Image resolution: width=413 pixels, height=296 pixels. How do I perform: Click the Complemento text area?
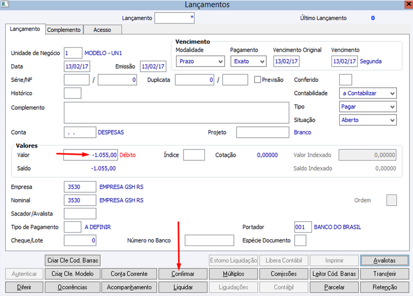(177, 112)
